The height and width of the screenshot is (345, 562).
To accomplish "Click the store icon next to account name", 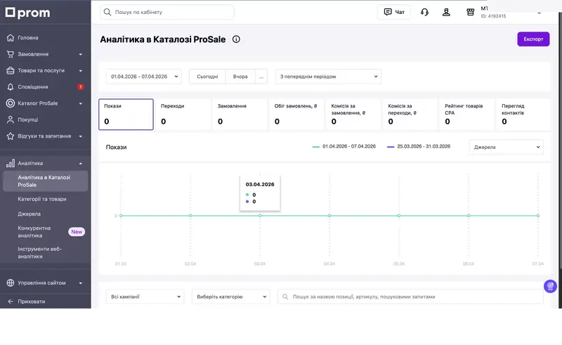I will pos(470,12).
